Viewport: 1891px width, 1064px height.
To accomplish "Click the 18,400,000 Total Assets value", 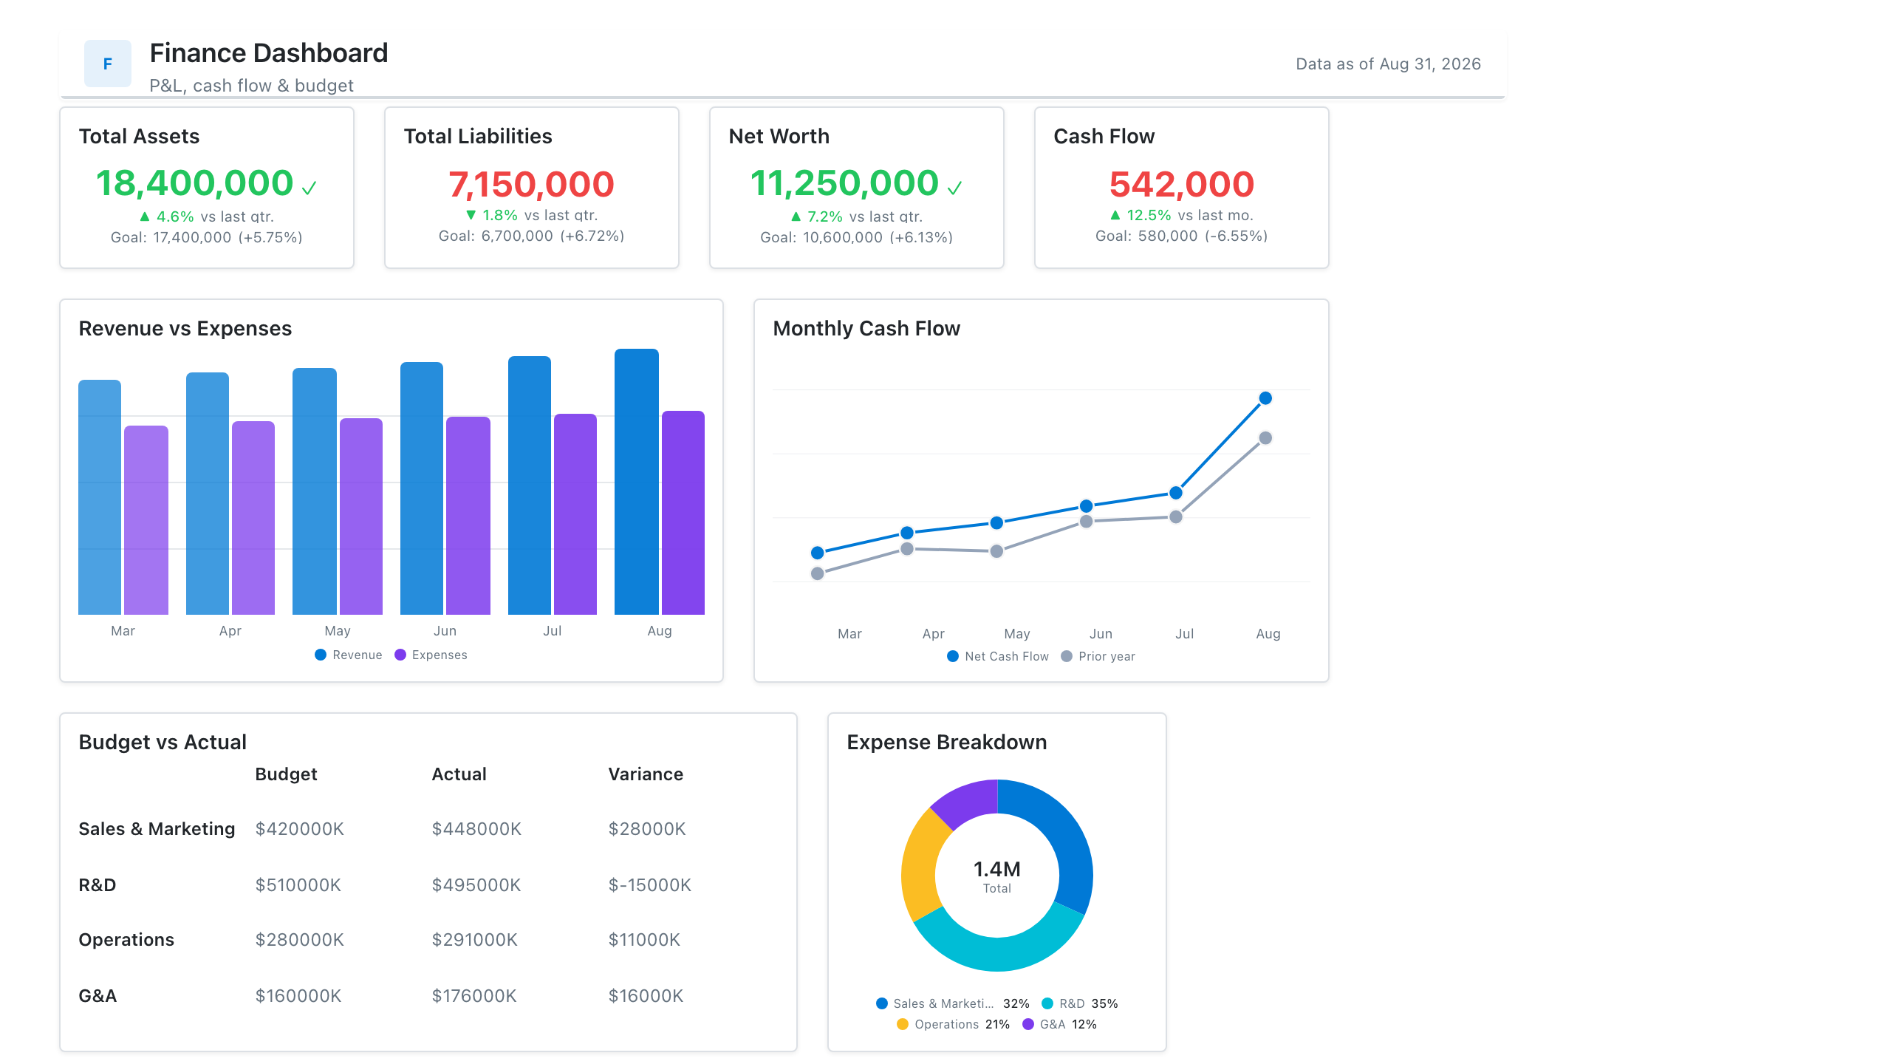I will point(195,183).
